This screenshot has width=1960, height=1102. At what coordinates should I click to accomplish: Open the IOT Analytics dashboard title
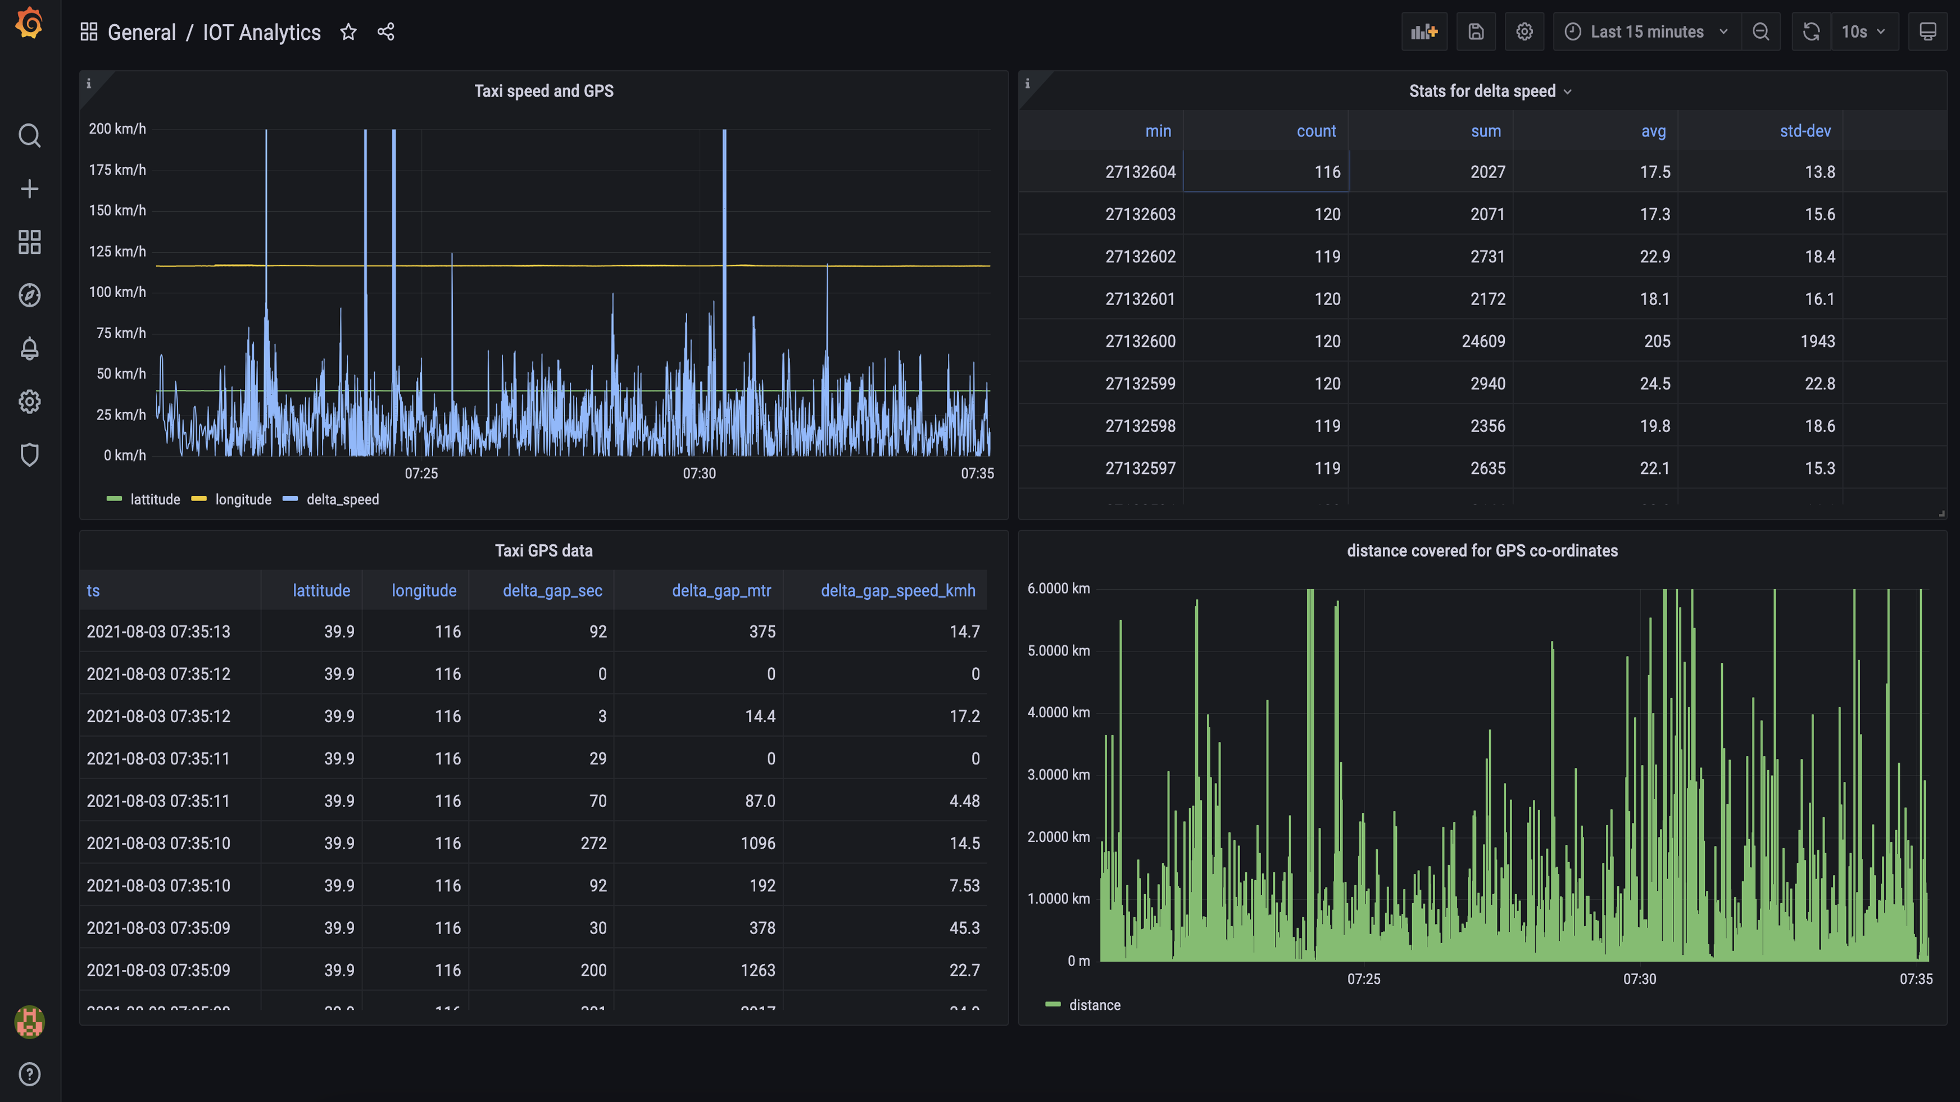261,32
